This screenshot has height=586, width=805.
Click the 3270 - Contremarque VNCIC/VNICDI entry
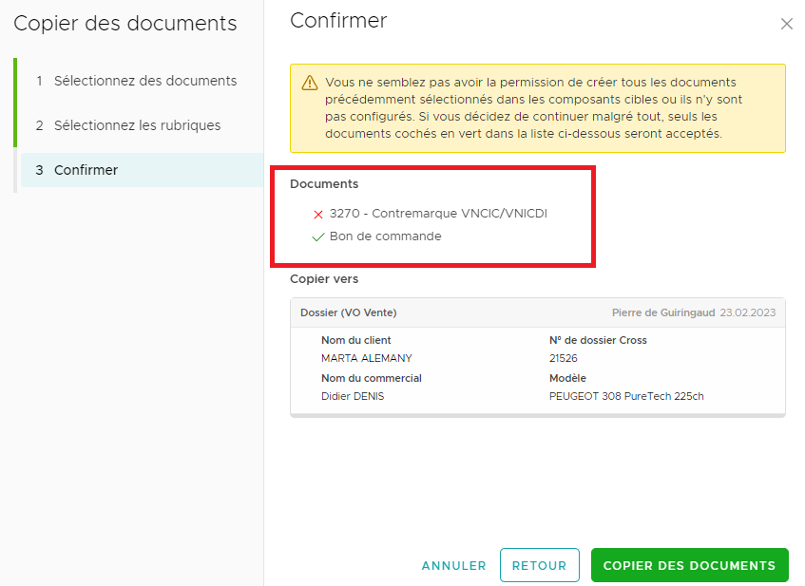point(438,214)
